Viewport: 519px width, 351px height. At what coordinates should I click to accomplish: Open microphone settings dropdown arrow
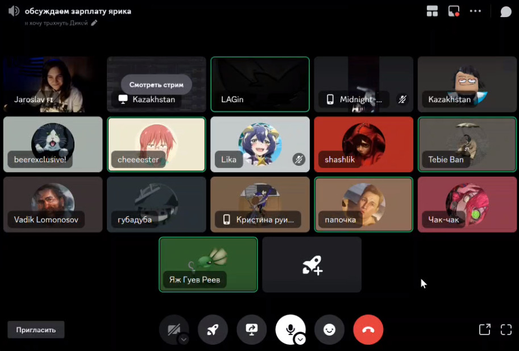click(x=300, y=340)
